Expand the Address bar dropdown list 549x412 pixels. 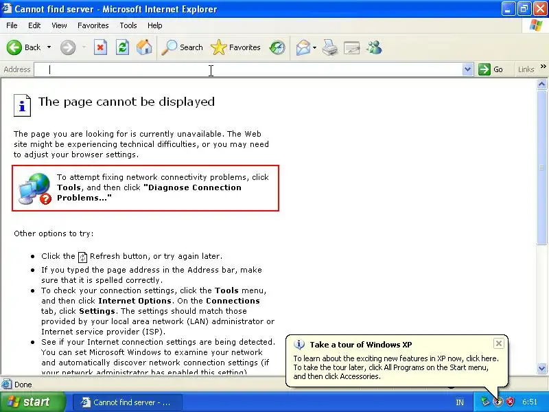click(467, 69)
